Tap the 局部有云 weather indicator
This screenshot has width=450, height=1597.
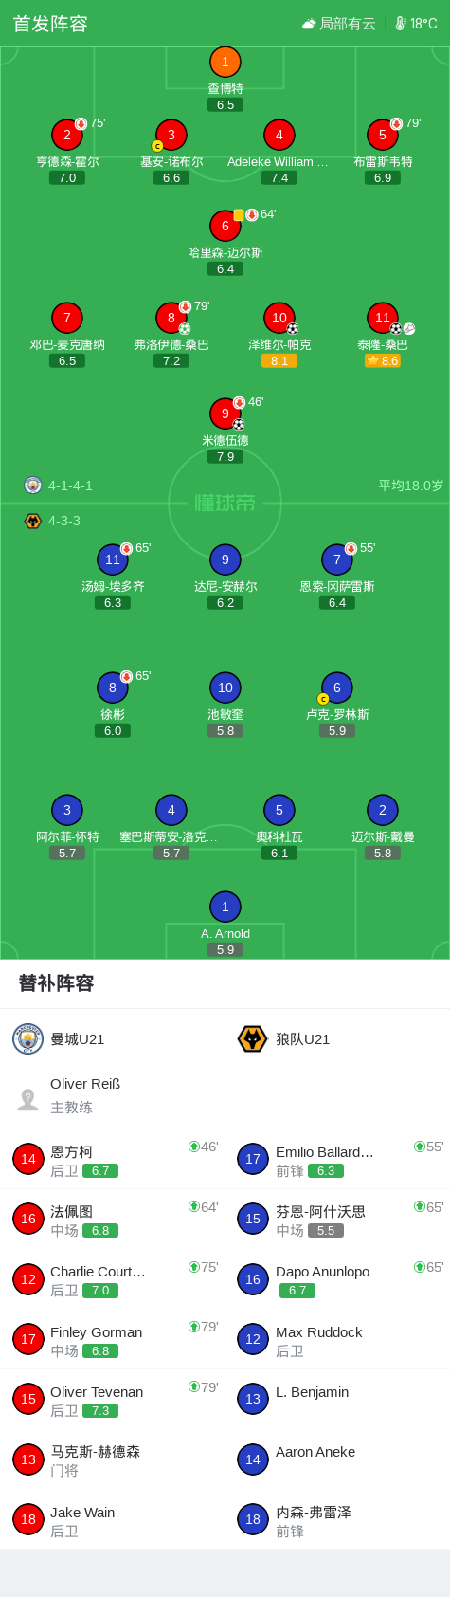[x=338, y=24]
